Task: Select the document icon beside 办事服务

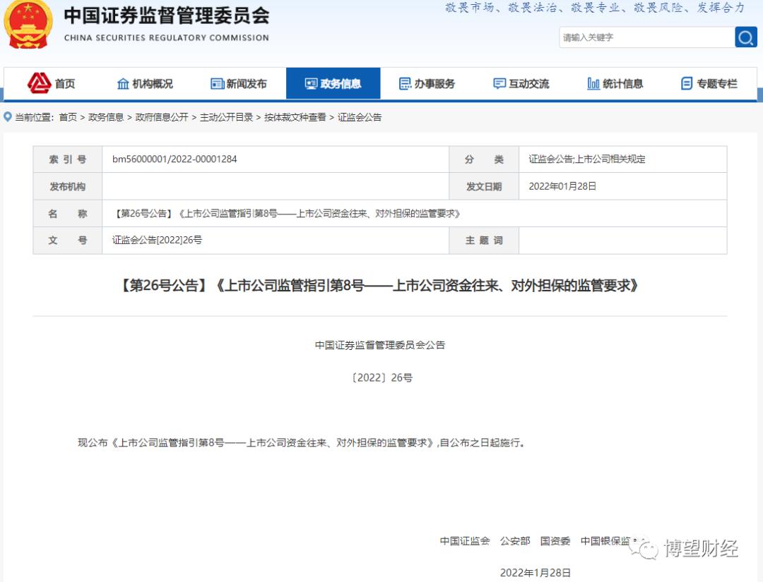Action: click(x=406, y=83)
